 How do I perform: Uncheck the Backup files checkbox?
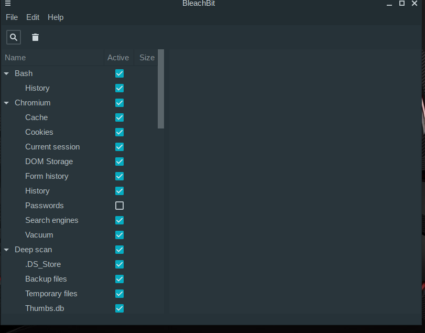119,279
